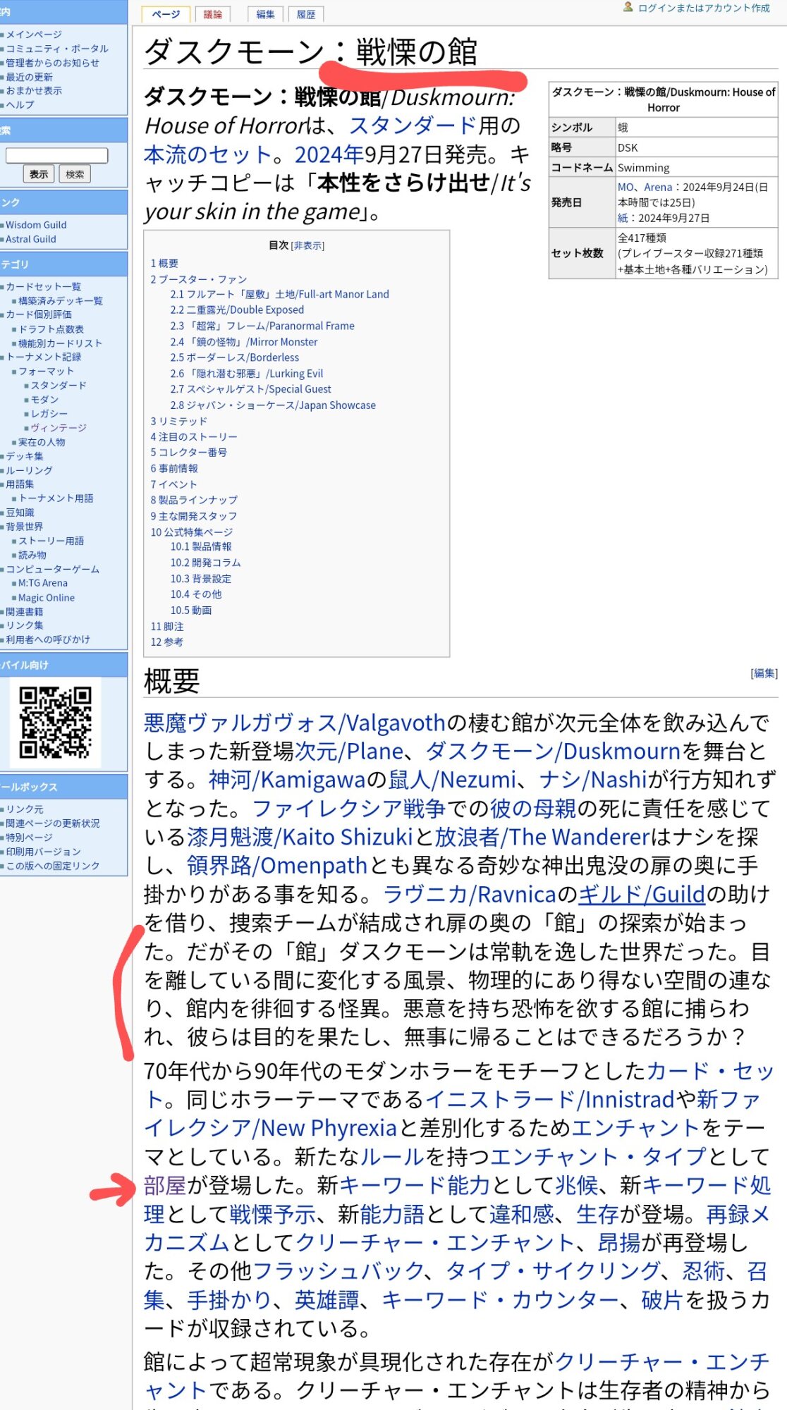
Task: Click the login user icon at top
Action: 628,7
